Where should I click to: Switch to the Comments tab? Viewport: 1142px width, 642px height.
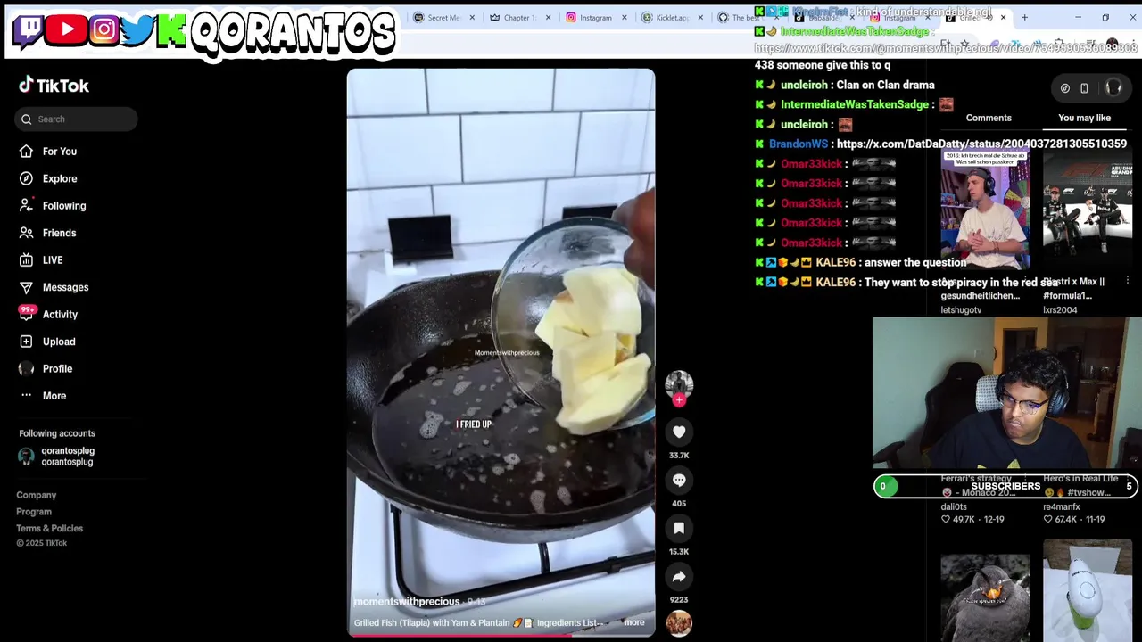click(x=989, y=118)
